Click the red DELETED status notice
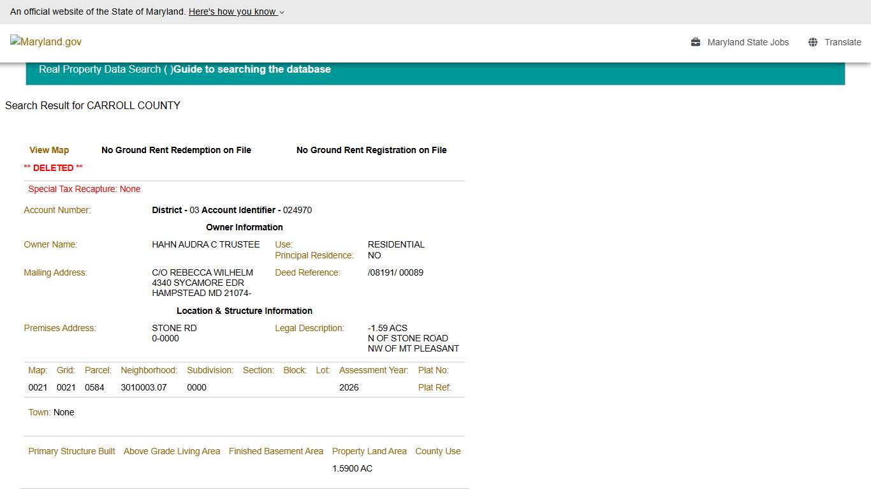871x490 pixels. tap(53, 168)
